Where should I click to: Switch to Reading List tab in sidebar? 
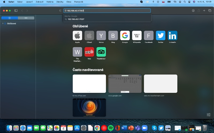tap(26, 18)
